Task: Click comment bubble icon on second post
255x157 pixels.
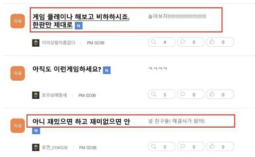Action: click(183, 94)
